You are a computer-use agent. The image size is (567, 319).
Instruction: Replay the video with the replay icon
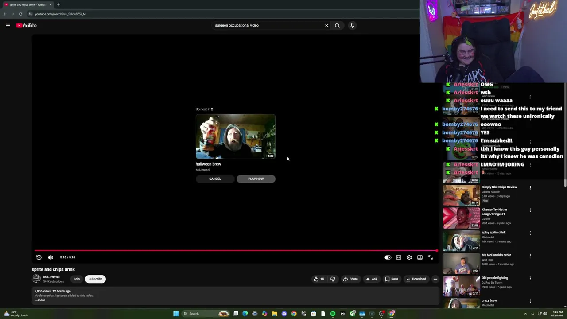tap(39, 257)
